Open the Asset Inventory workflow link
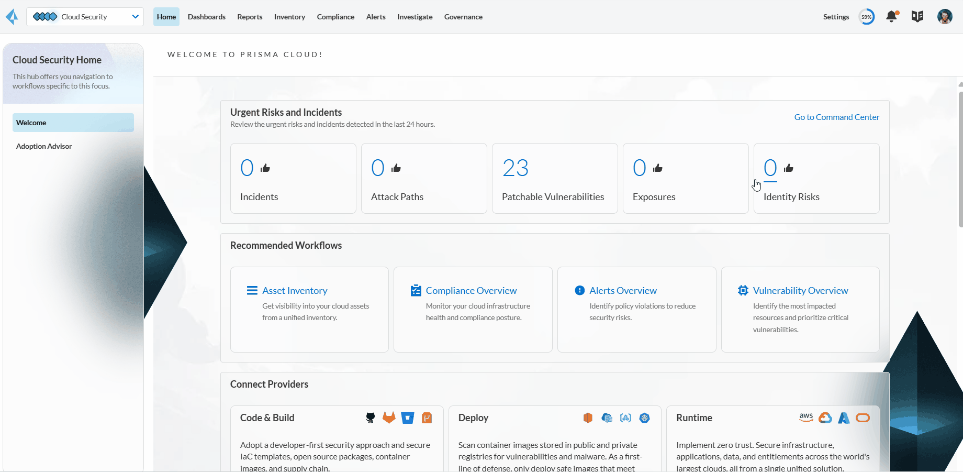963x472 pixels. (295, 291)
